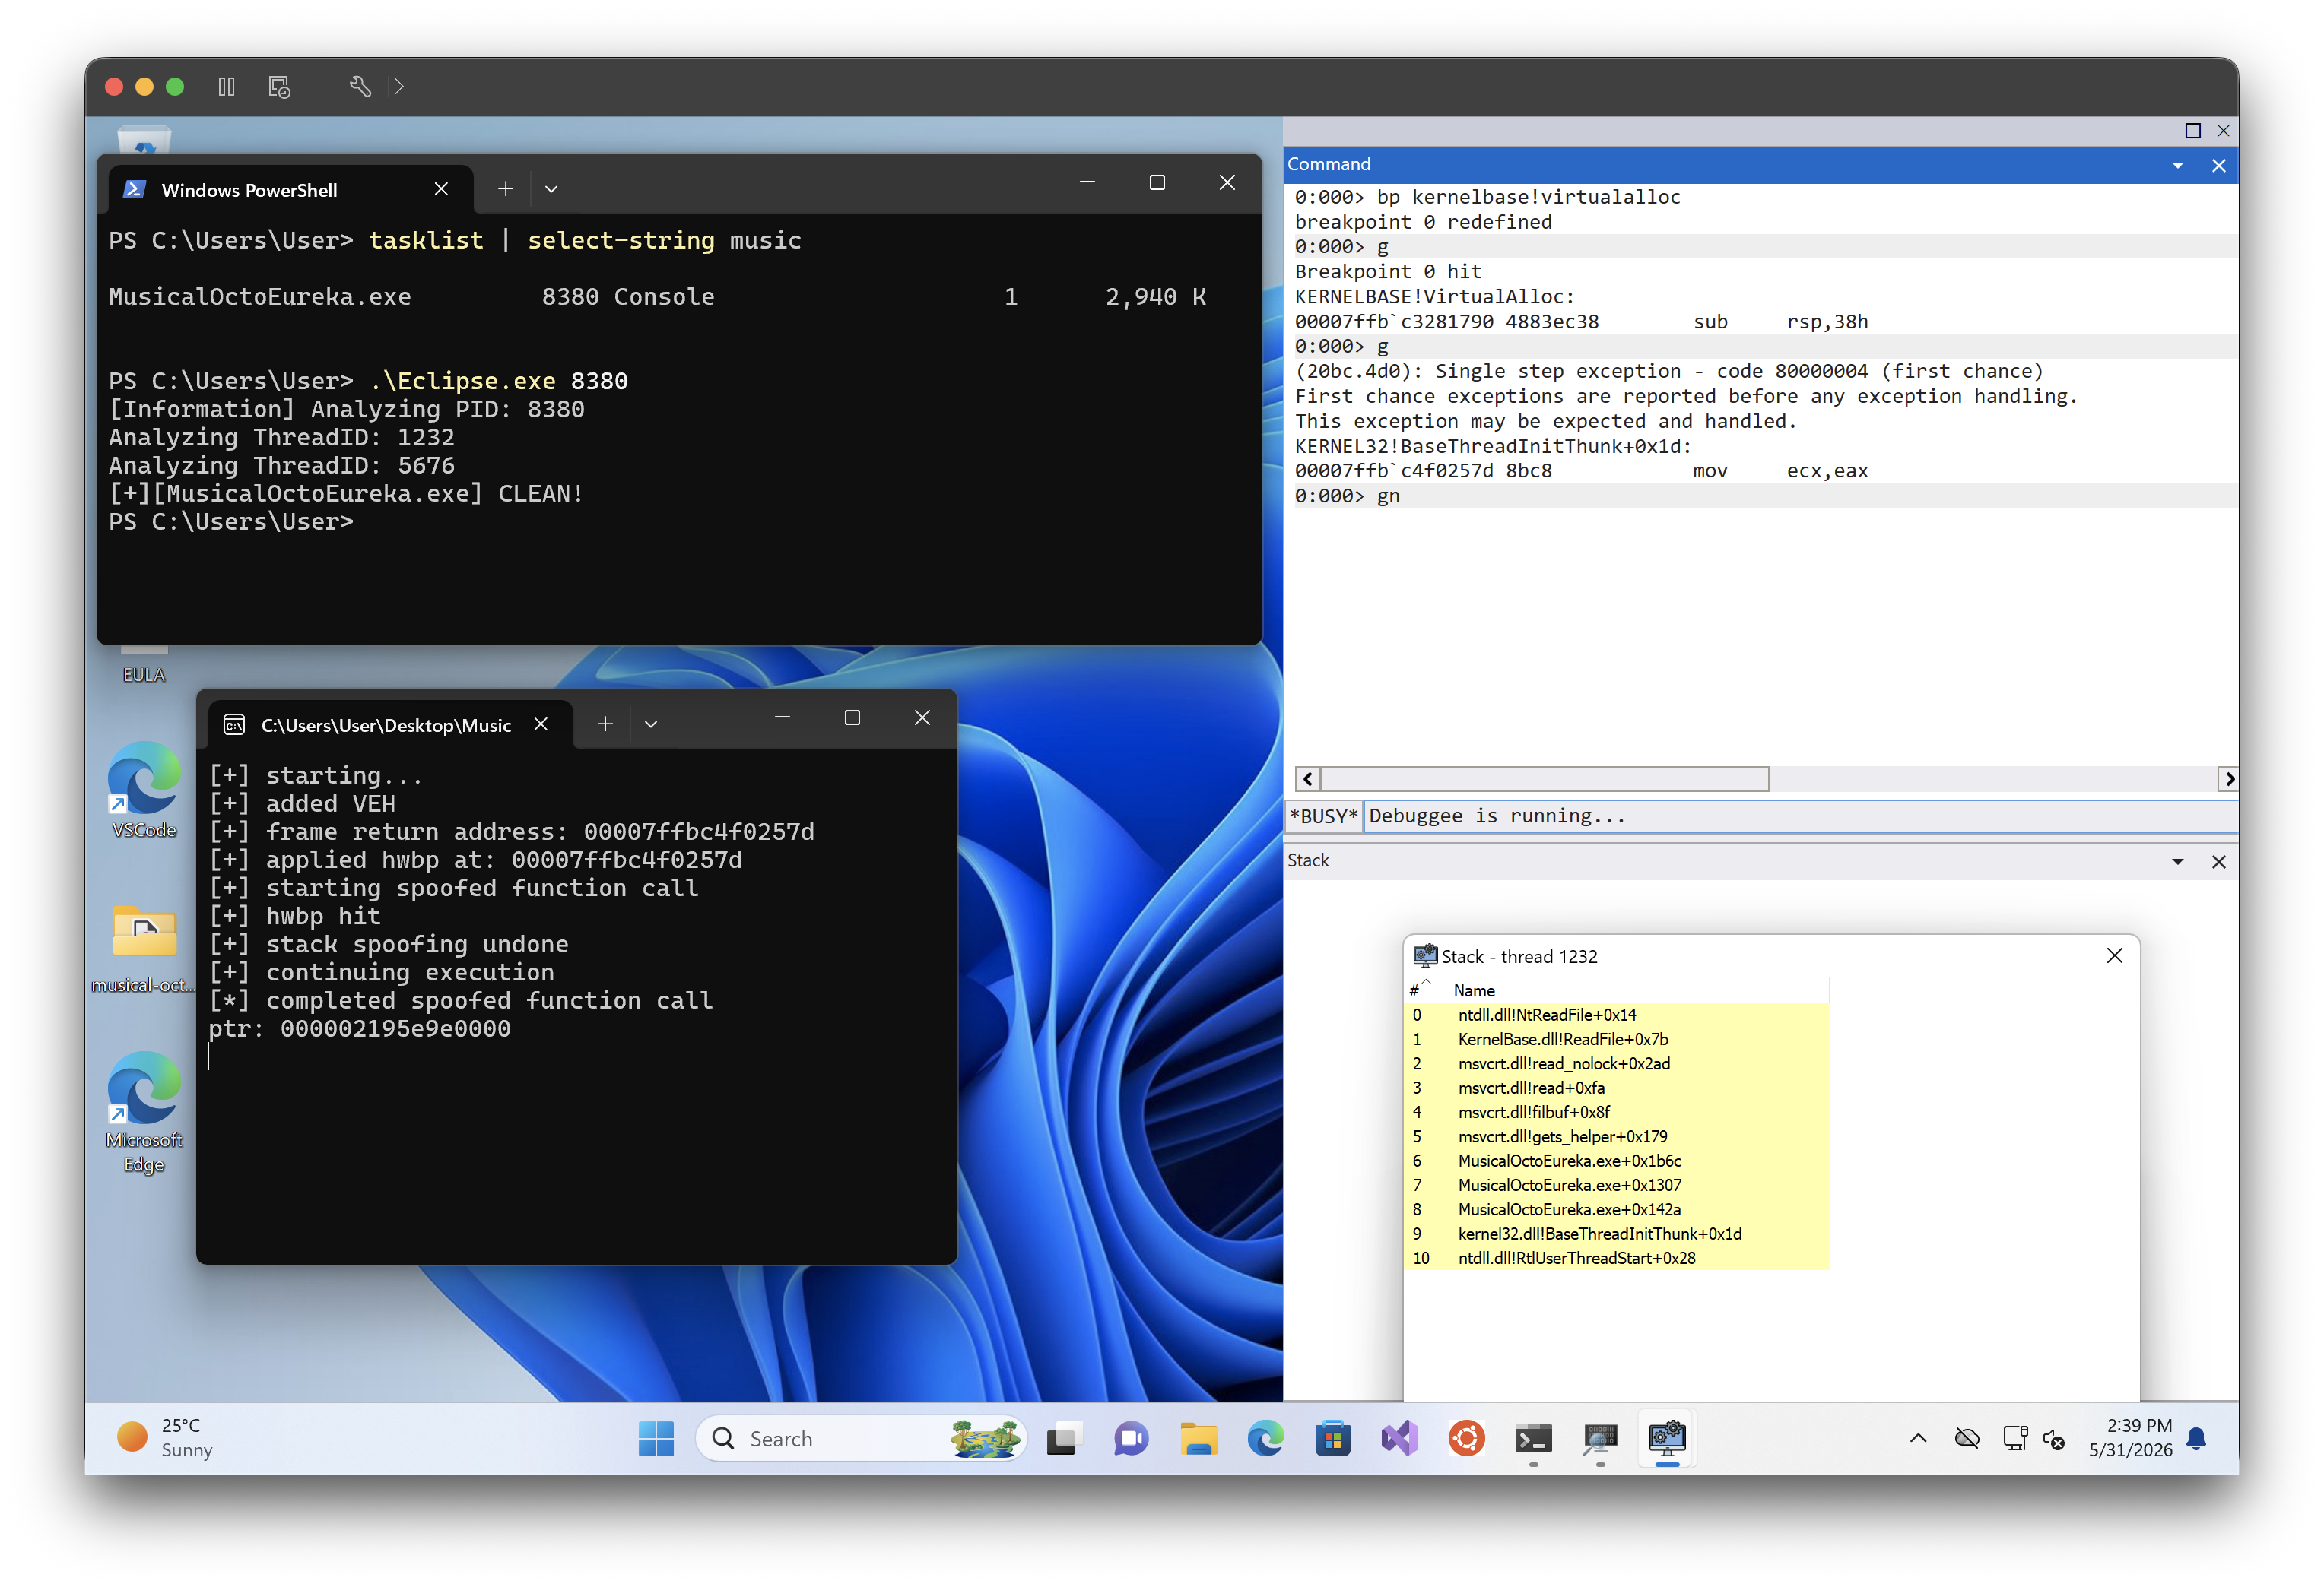The image size is (2324, 1587).
Task: Open the grey monitor app left of WinDbg
Action: [1600, 1438]
